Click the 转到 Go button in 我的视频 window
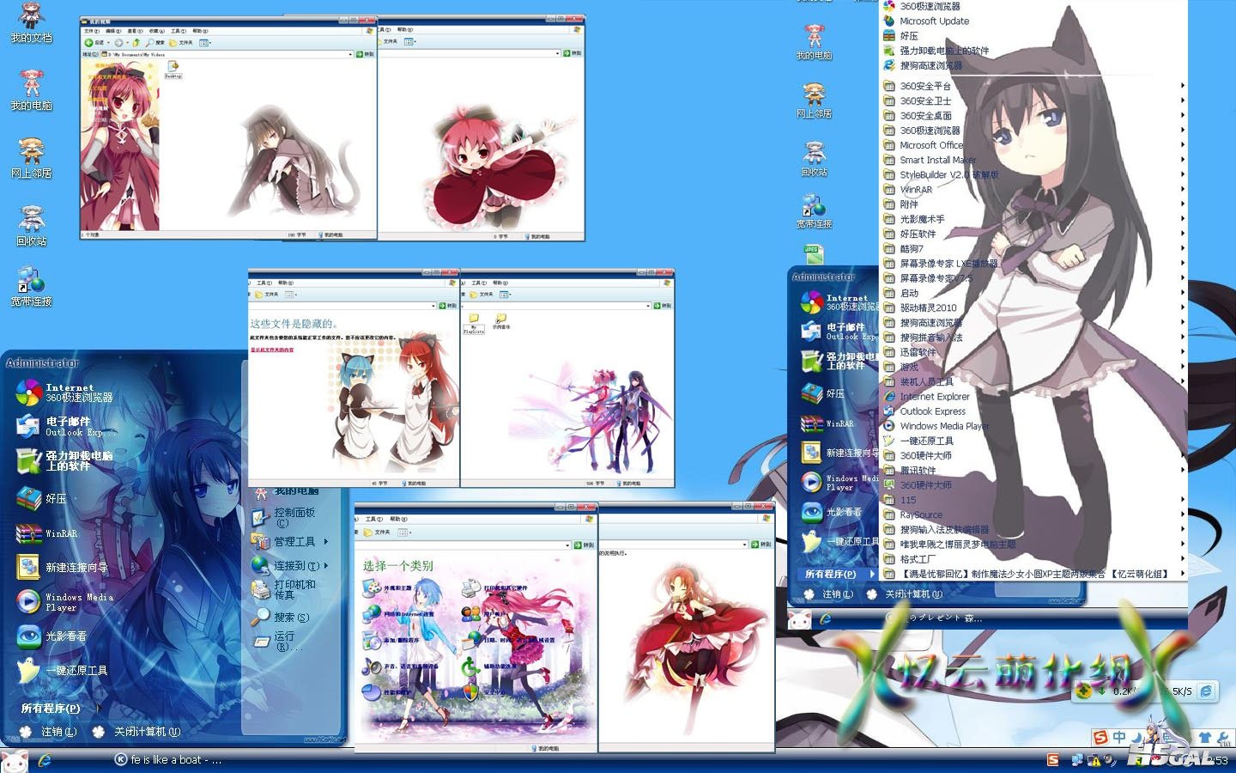The height and width of the screenshot is (773, 1236). pos(366,54)
